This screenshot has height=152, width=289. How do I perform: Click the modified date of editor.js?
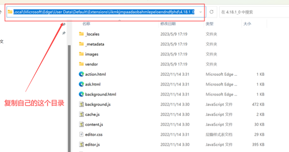pos(175,145)
